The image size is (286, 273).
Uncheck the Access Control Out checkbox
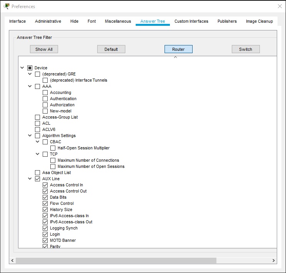pyautogui.click(x=45, y=191)
